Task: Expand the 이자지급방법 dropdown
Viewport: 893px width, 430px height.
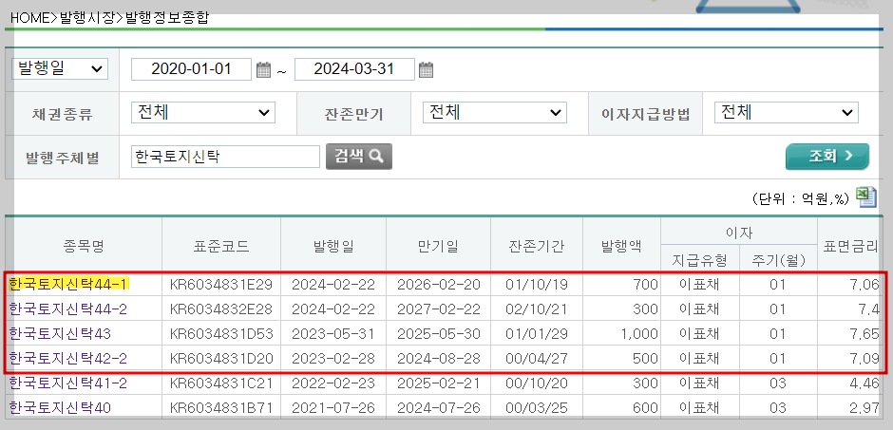Action: [787, 113]
